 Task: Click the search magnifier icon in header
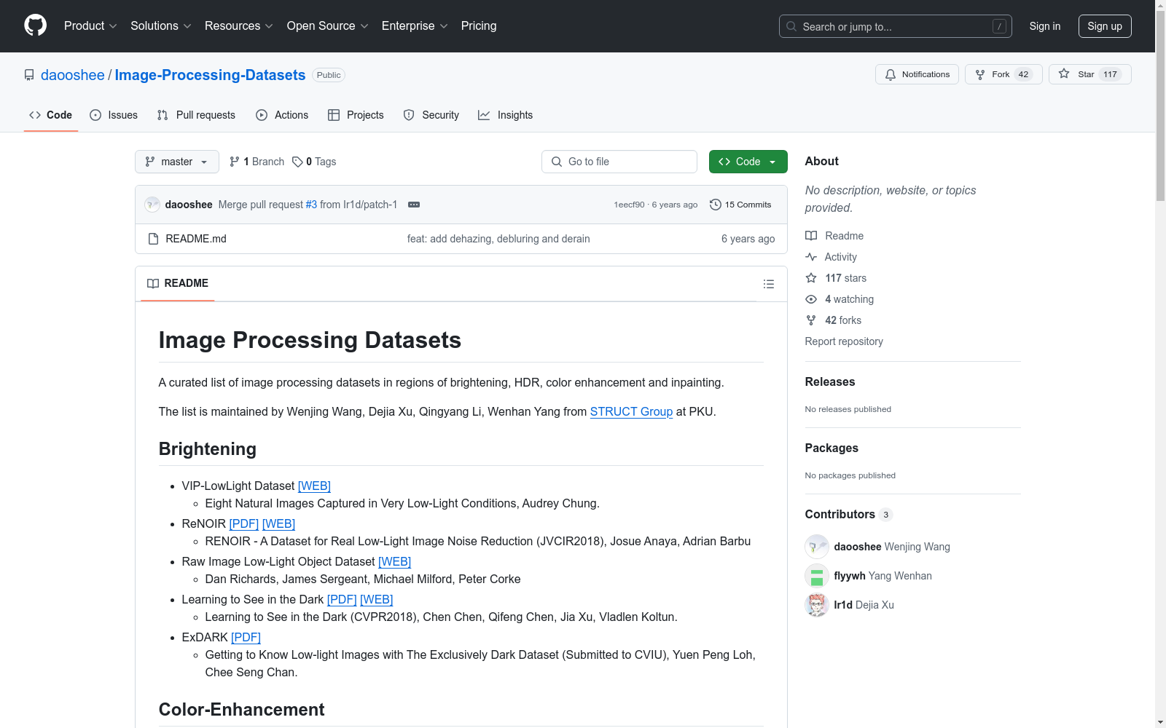click(x=791, y=26)
